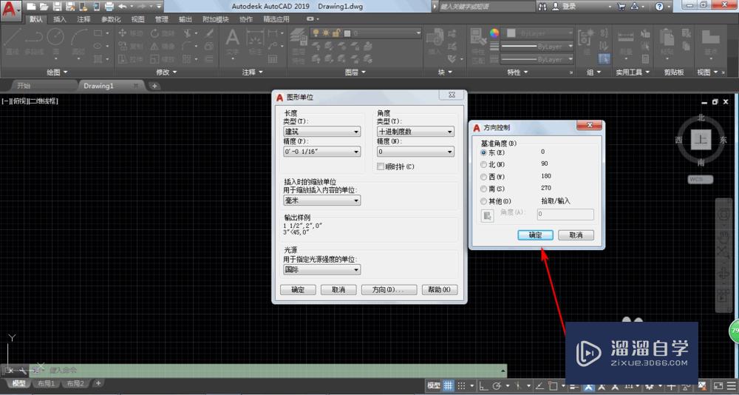Select the Polyline tool in the Draw panel

[34, 41]
